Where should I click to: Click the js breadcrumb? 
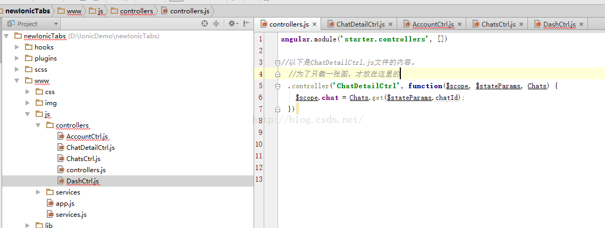click(96, 11)
